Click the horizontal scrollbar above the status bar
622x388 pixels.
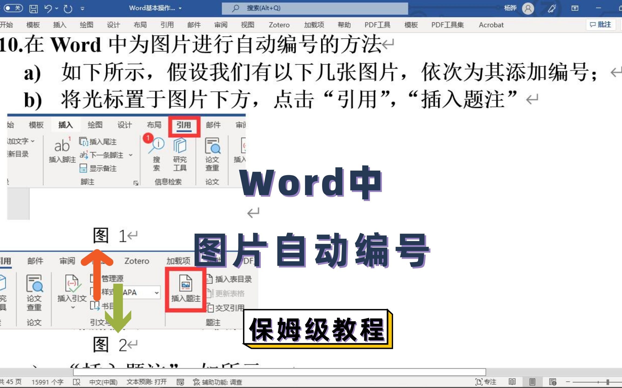279,372
